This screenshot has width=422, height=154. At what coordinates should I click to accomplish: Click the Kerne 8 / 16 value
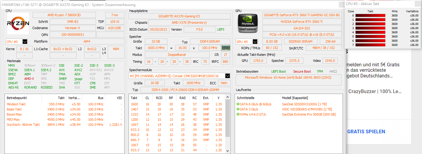coord(24,49)
